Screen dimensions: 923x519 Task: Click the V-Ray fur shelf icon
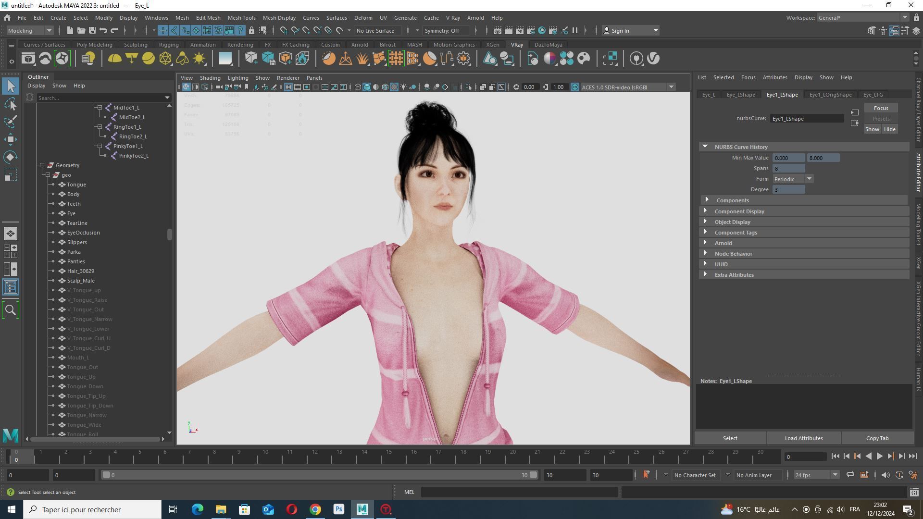[362, 59]
